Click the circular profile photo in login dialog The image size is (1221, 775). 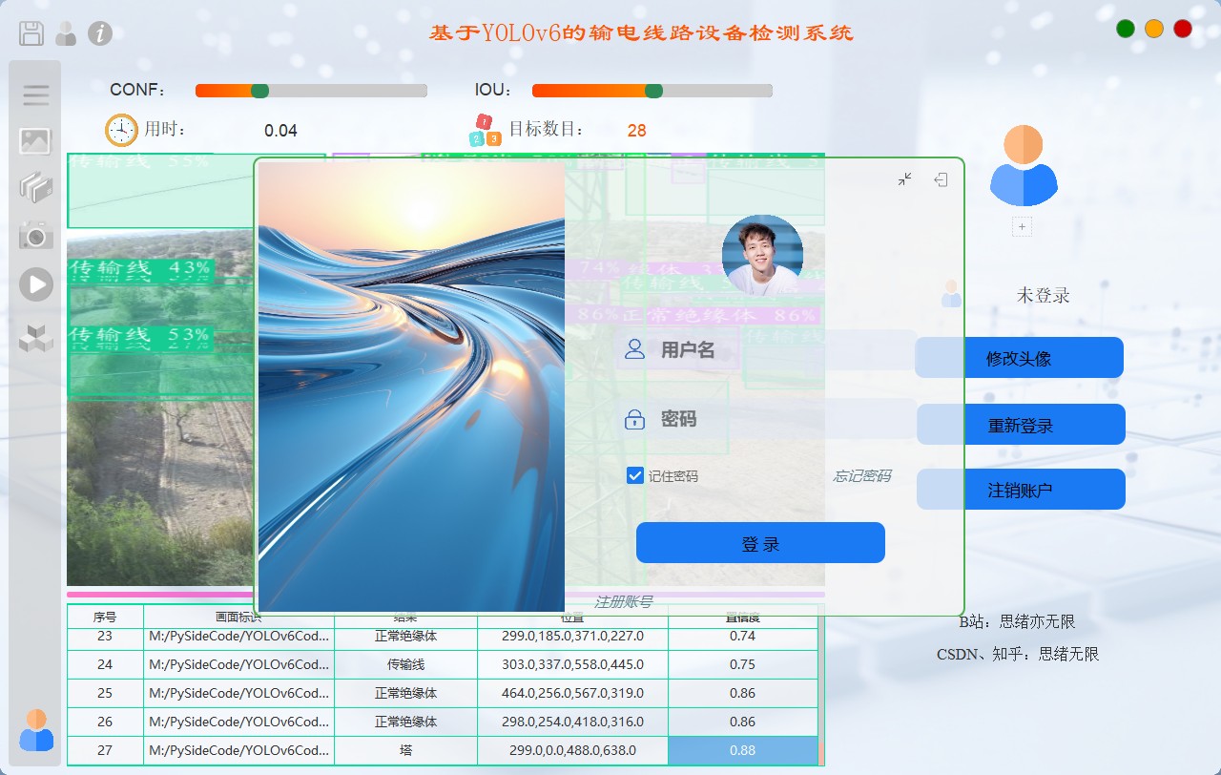[762, 255]
